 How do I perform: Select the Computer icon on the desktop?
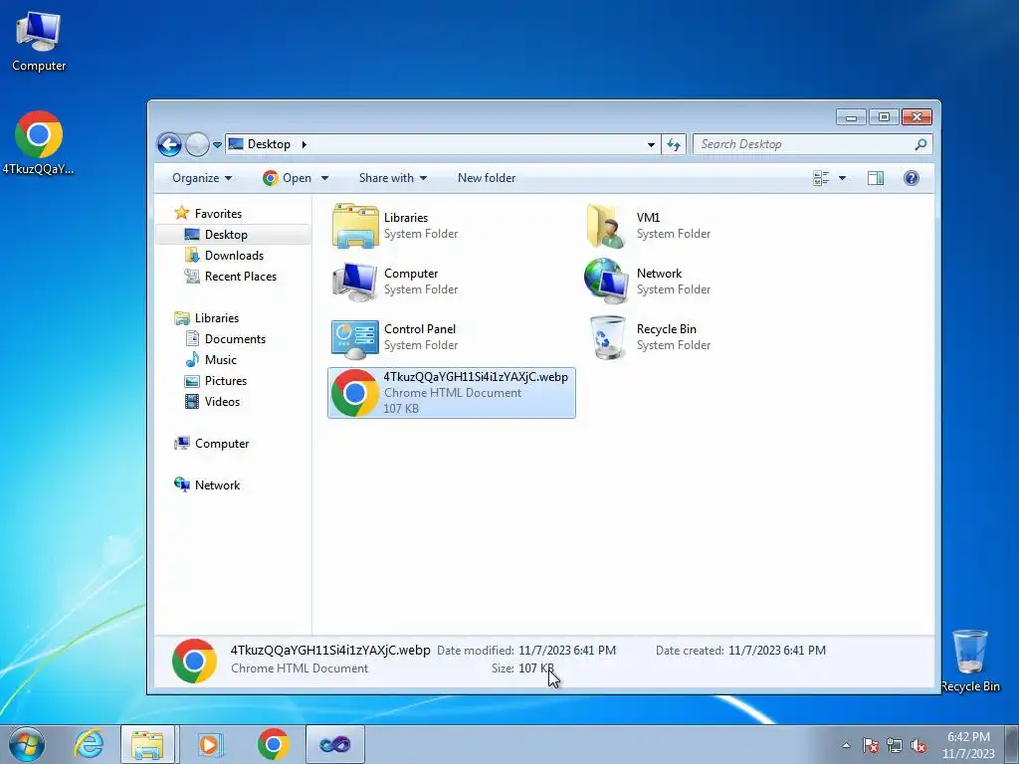[39, 41]
